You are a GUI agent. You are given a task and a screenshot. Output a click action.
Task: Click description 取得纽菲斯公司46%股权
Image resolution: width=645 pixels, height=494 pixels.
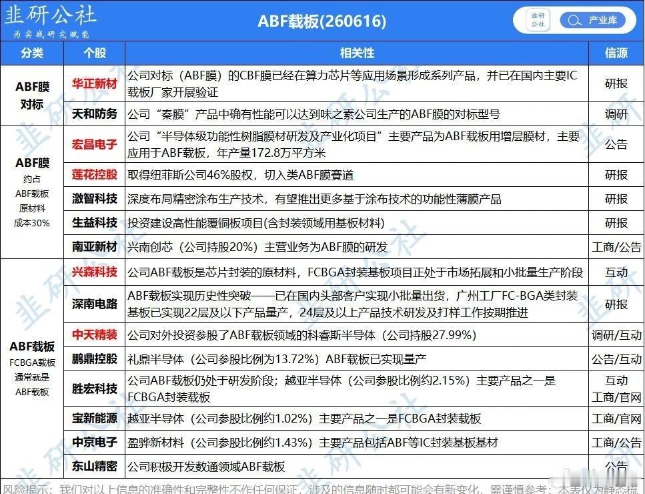[240, 175]
